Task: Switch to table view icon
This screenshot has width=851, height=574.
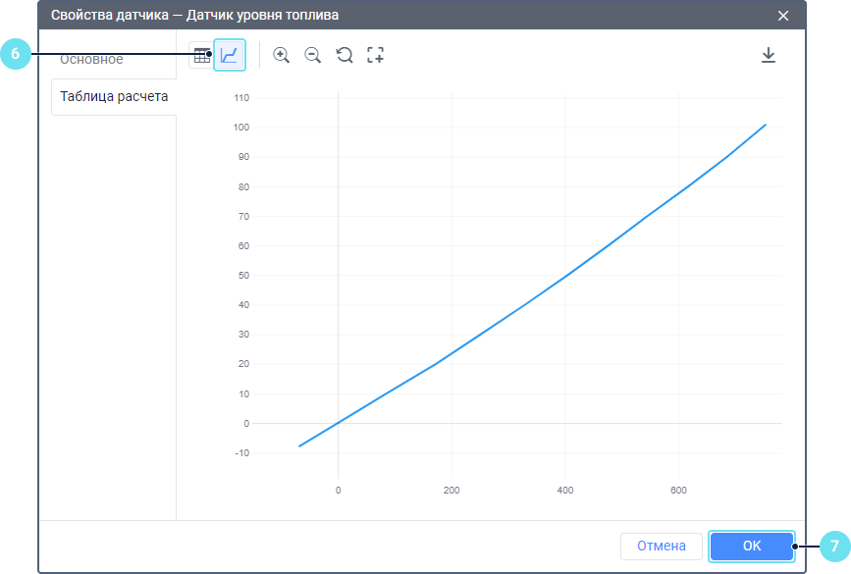Action: coord(200,56)
